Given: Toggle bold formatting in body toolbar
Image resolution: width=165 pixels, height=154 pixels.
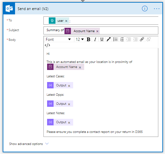Looking at the screenshot, I should click(89, 40).
